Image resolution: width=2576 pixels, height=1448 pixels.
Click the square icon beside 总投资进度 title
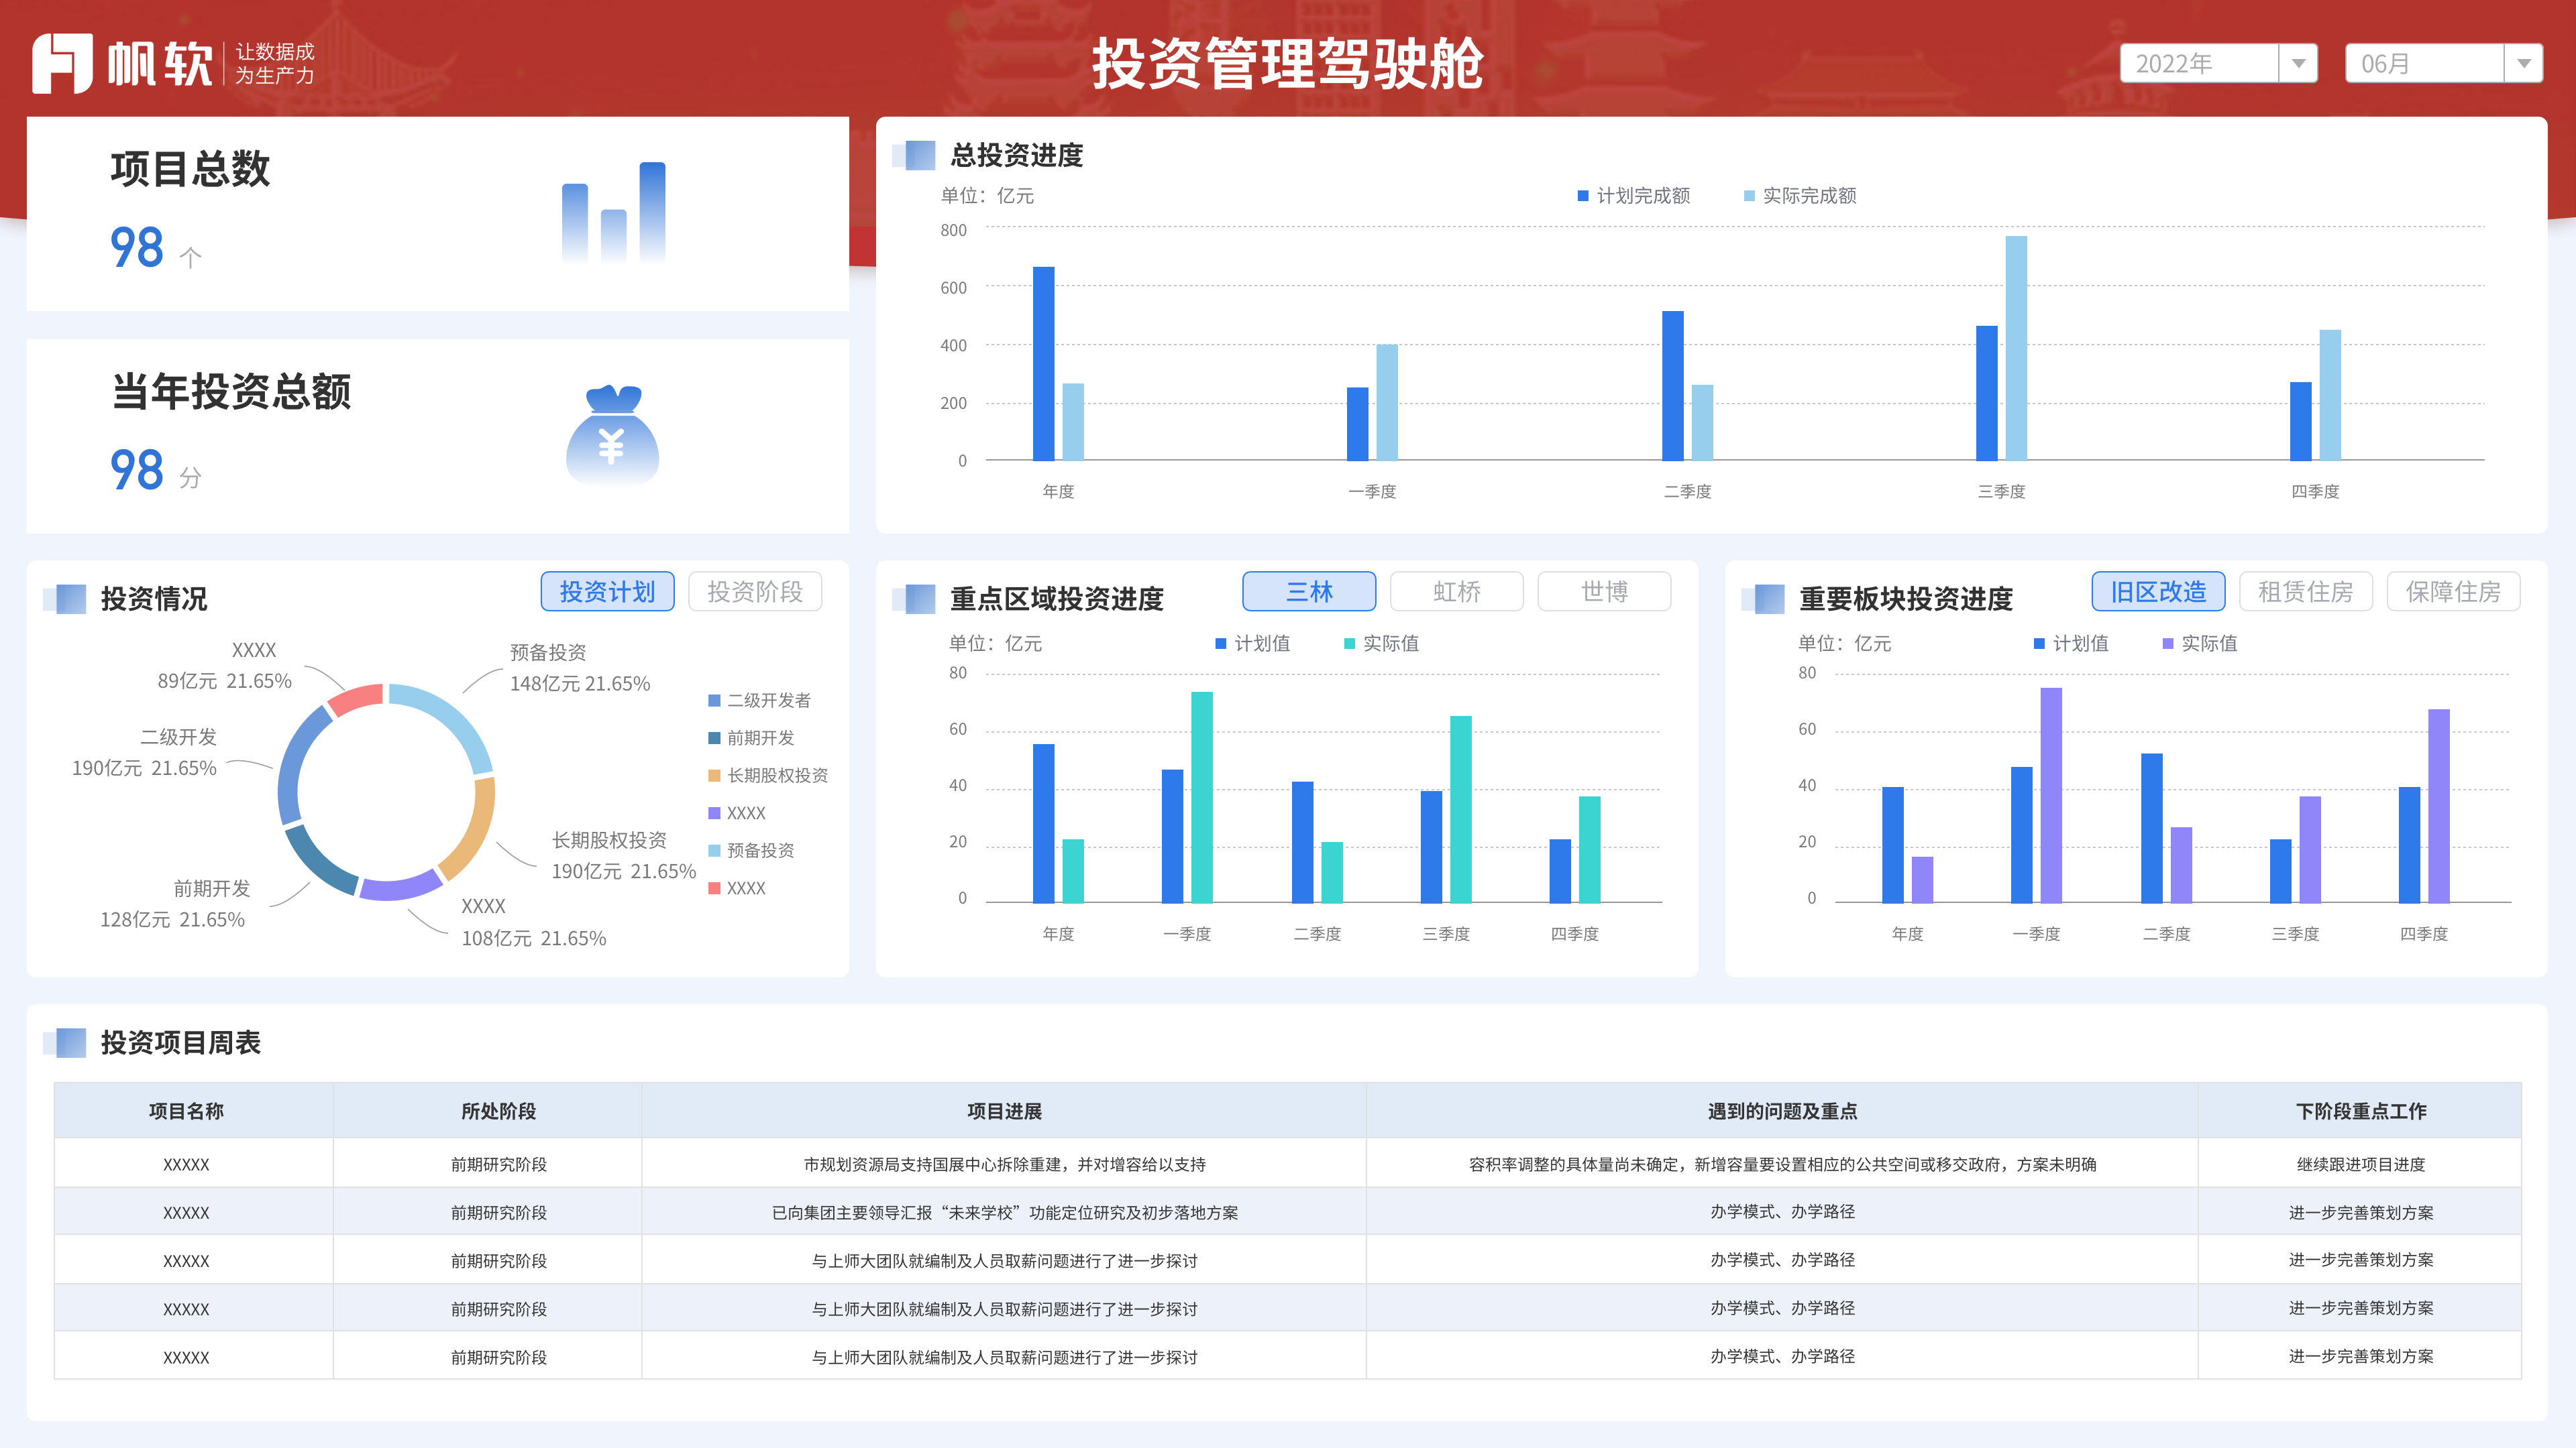tap(914, 155)
